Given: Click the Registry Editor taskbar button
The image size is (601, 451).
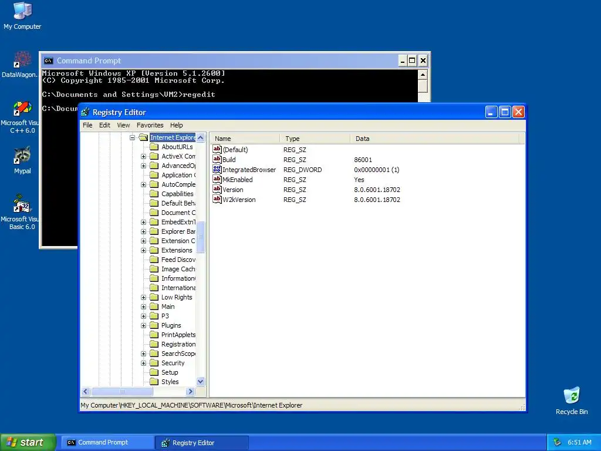Looking at the screenshot, I should pos(202,443).
